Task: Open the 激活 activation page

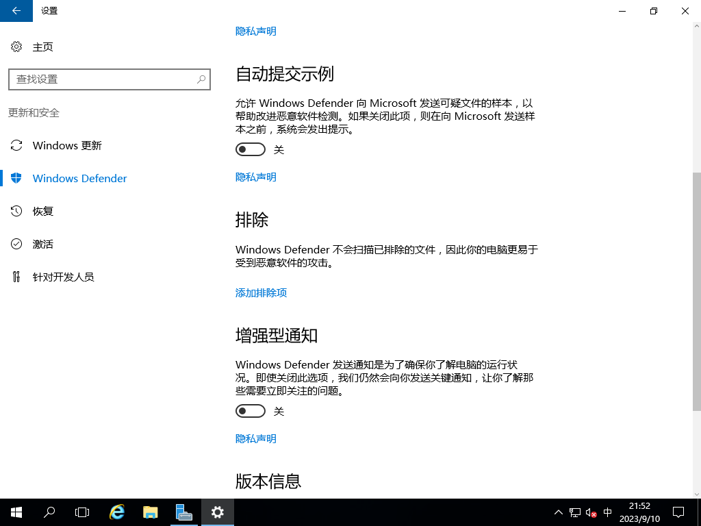Action: click(x=43, y=245)
